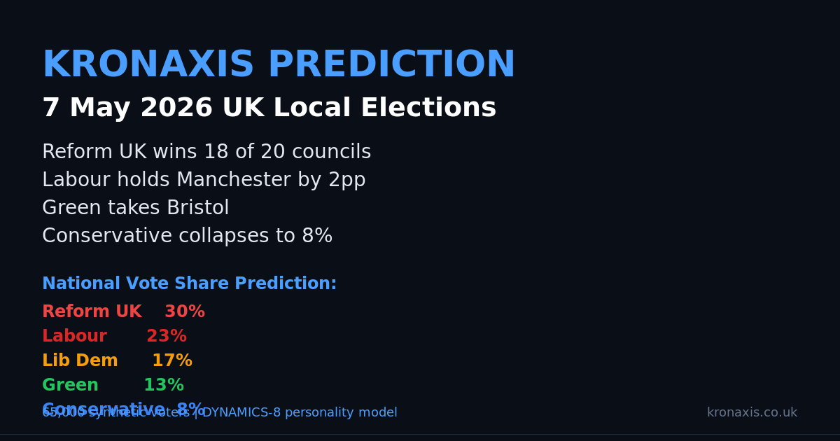Click the Reform UK wins 18 of 20 councils line
Screen dimensions: 840x441
206,153
